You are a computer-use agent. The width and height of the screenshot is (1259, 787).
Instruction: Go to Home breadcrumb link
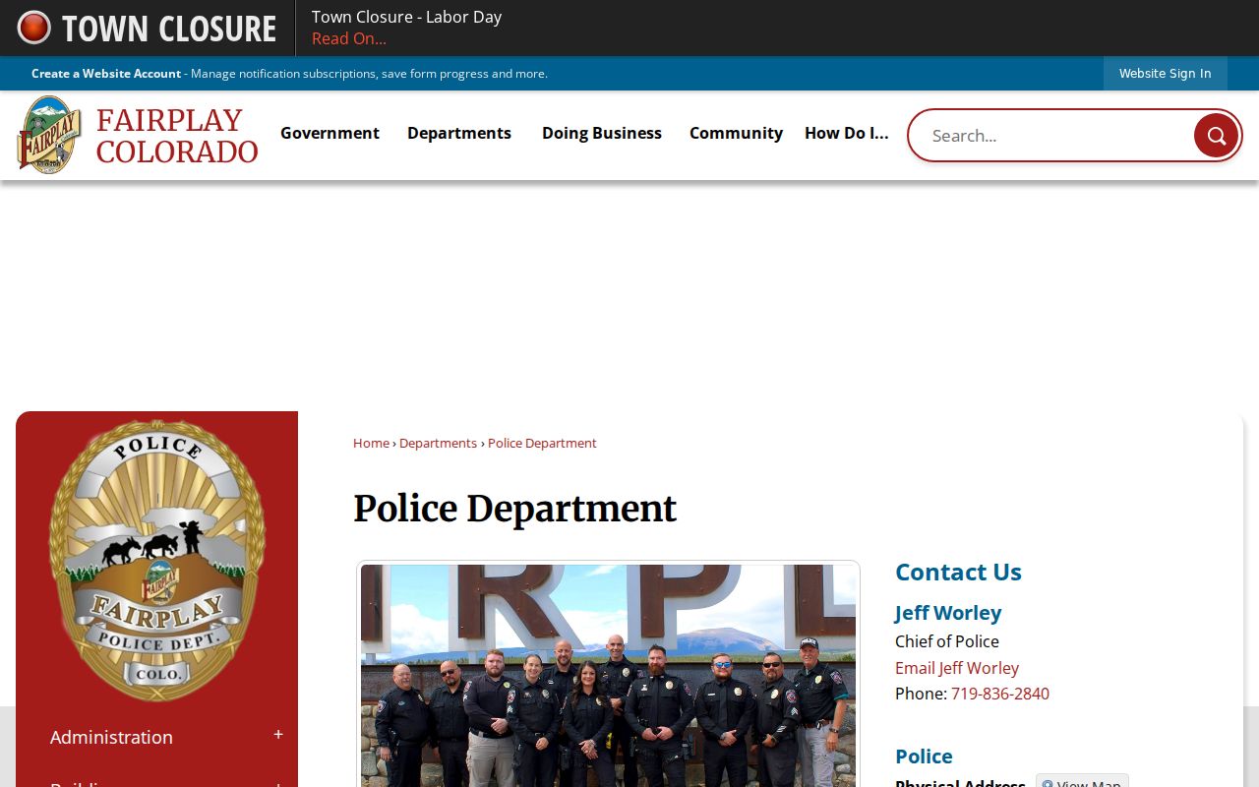(x=371, y=444)
